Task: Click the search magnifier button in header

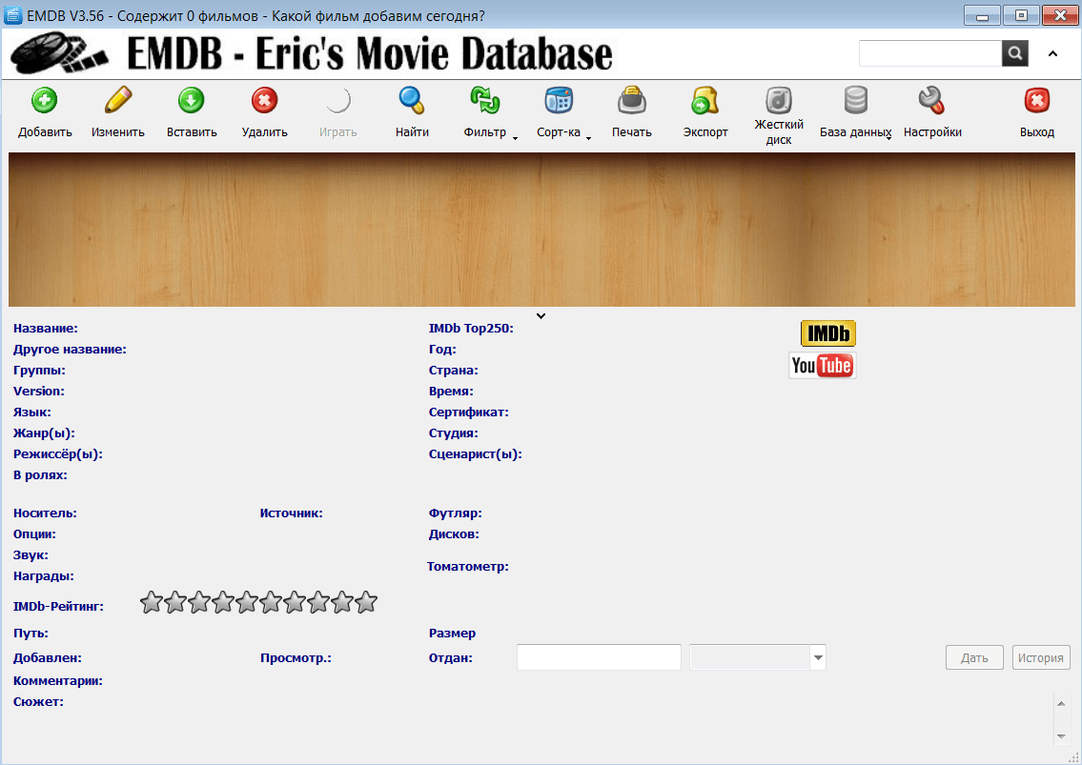Action: click(1015, 53)
